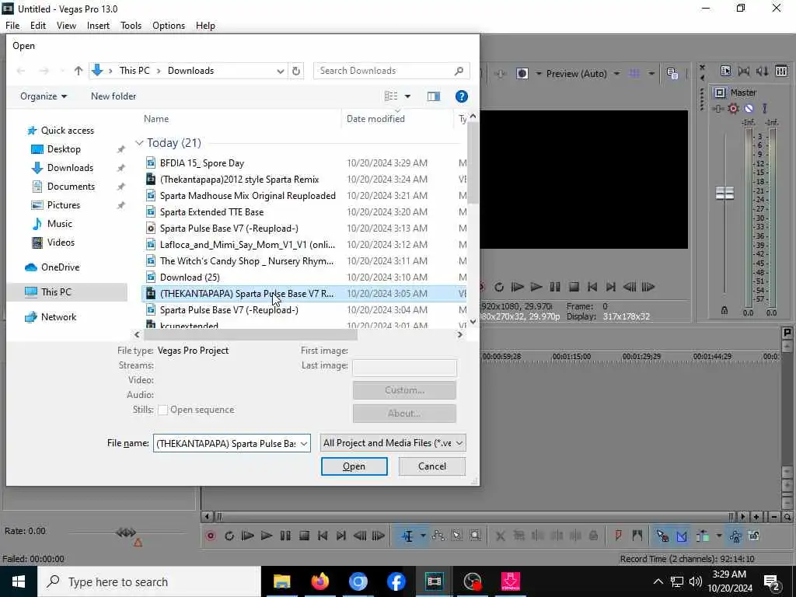Open the Tools menu
The height and width of the screenshot is (597, 796).
[x=131, y=26]
